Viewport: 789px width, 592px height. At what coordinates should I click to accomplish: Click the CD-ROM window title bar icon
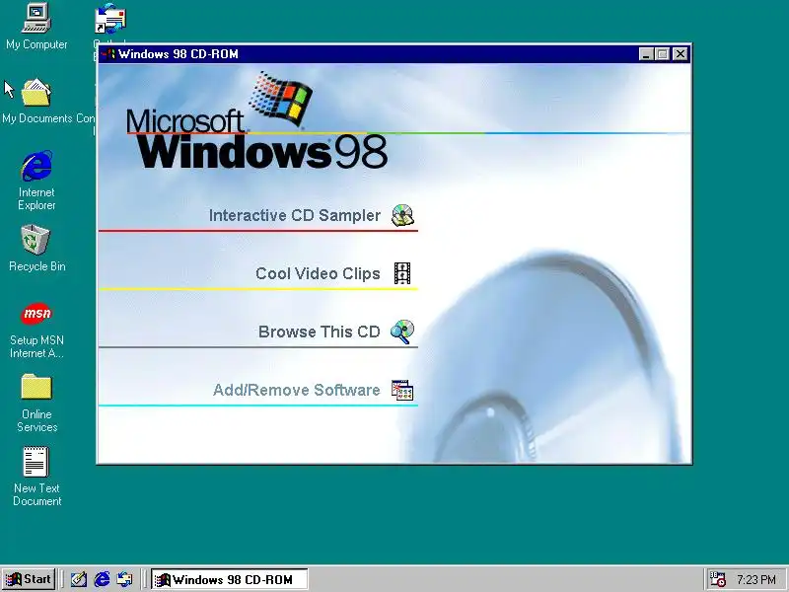pyautogui.click(x=108, y=54)
